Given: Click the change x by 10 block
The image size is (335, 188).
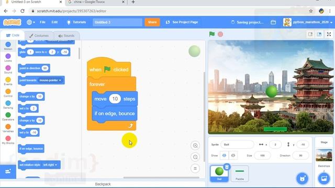Looking at the screenshot, I should pyautogui.click(x=31, y=97).
